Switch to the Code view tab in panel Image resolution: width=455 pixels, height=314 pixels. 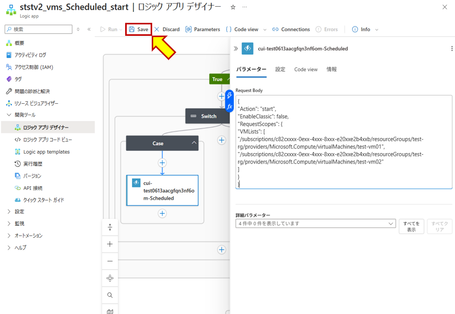(306, 70)
